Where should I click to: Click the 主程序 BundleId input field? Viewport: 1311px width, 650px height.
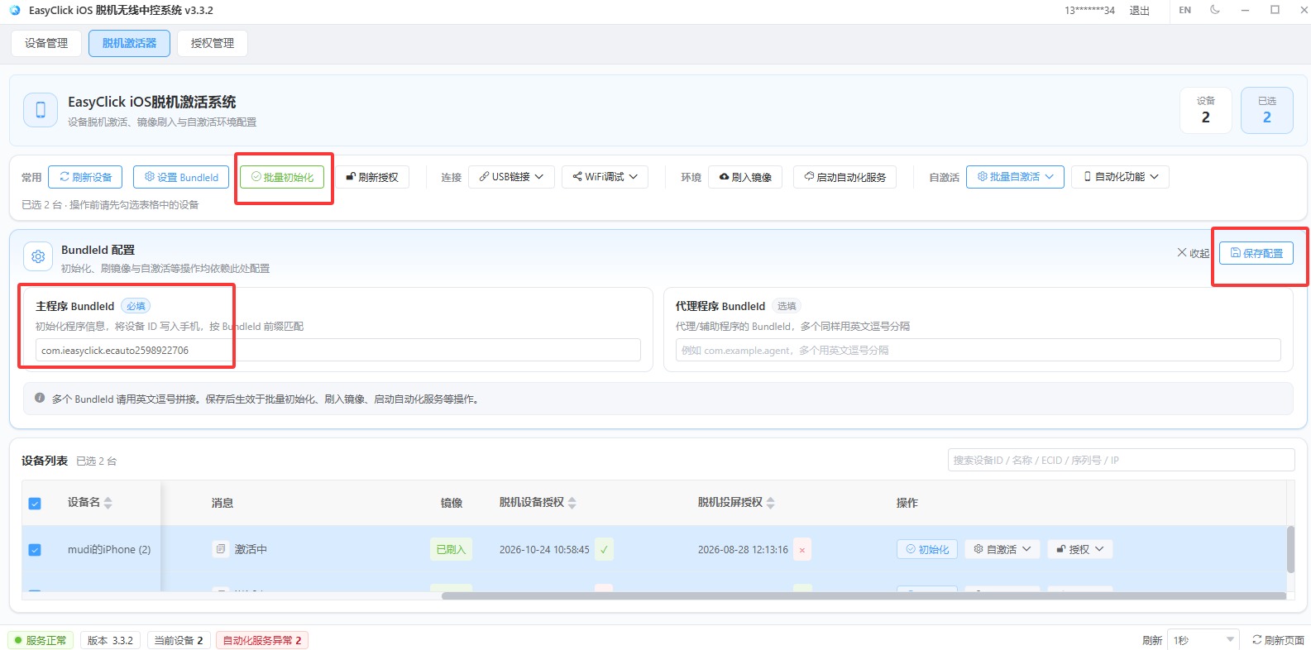click(x=338, y=350)
